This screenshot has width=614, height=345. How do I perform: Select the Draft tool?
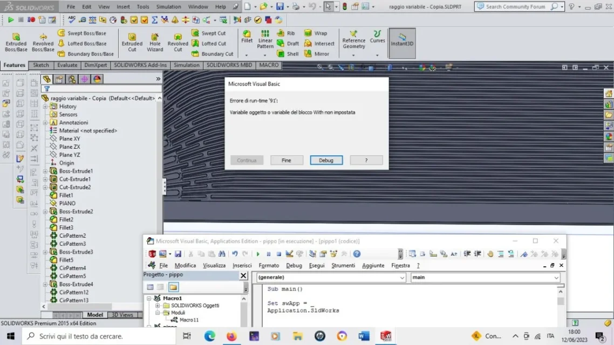point(288,44)
